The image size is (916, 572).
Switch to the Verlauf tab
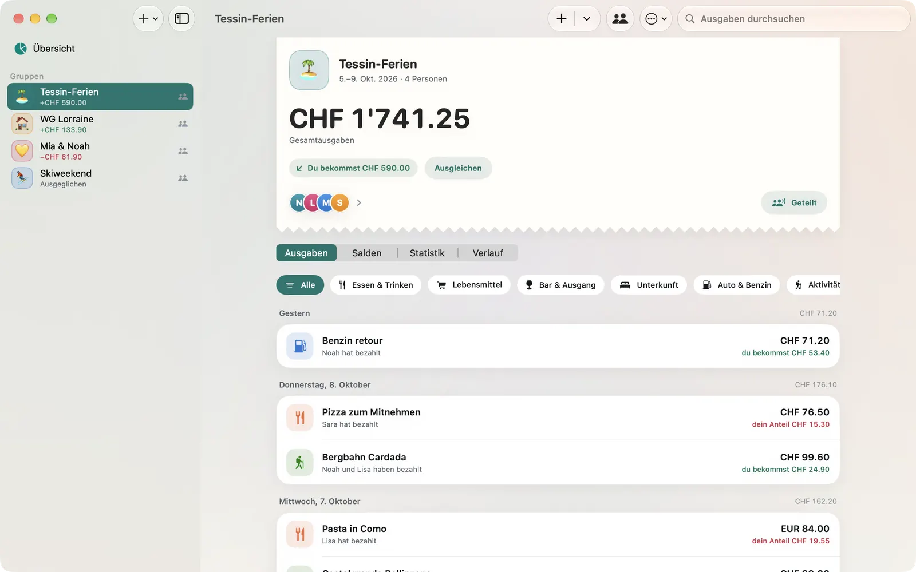point(488,253)
